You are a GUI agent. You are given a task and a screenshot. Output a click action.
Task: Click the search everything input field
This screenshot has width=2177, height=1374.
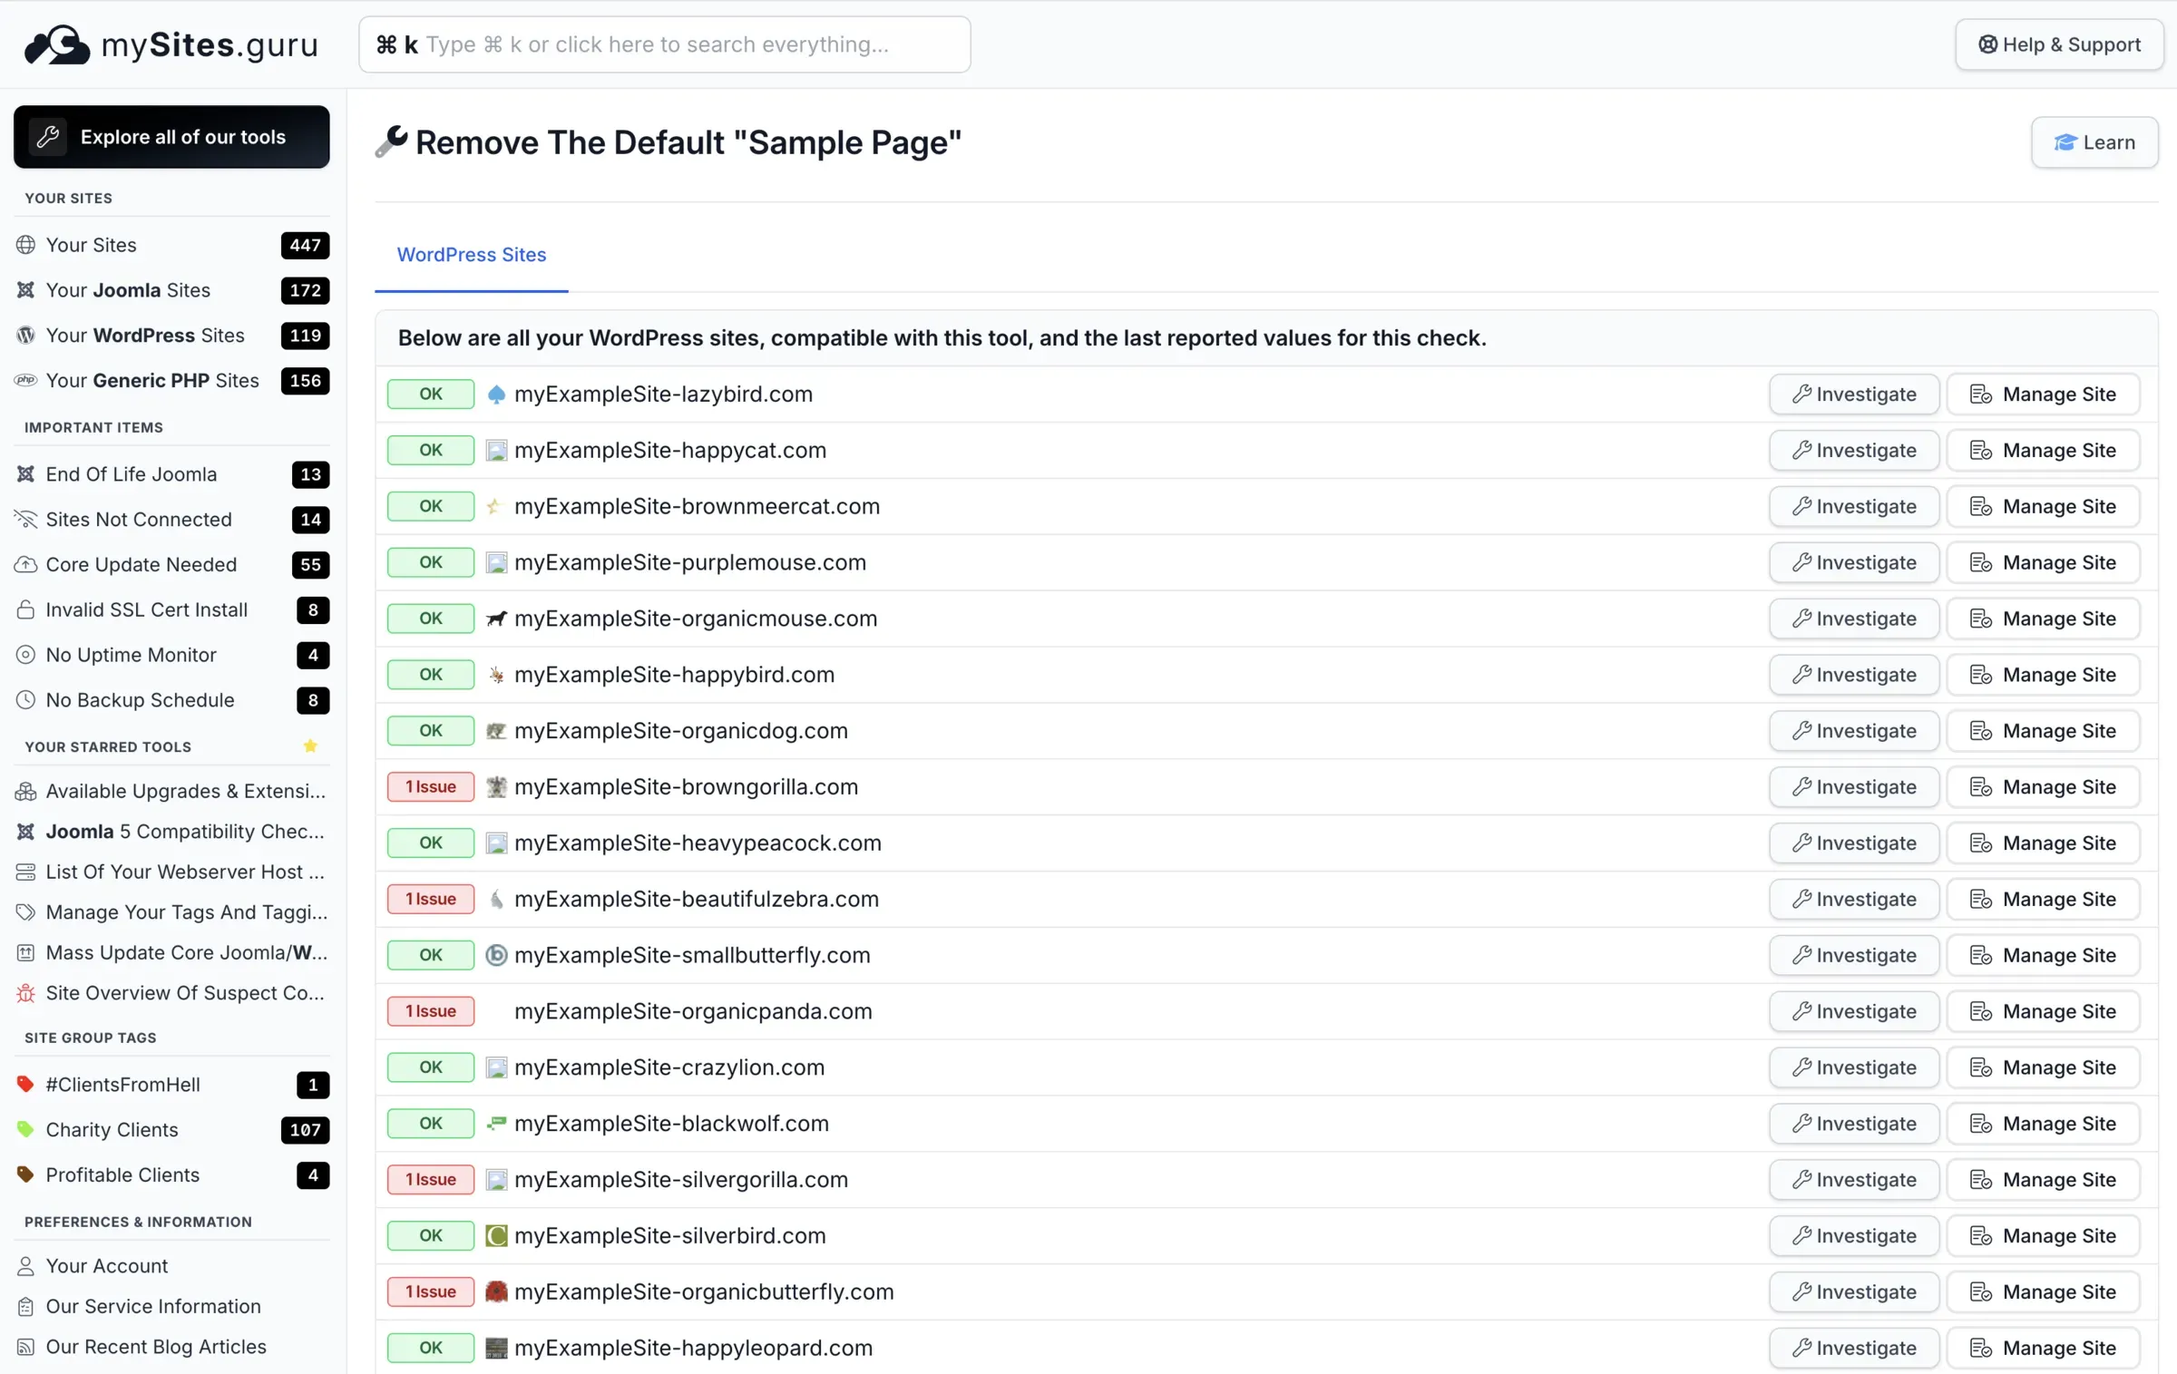664,44
